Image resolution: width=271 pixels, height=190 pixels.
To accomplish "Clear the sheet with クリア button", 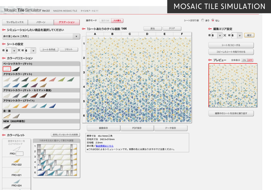I will (172, 28).
